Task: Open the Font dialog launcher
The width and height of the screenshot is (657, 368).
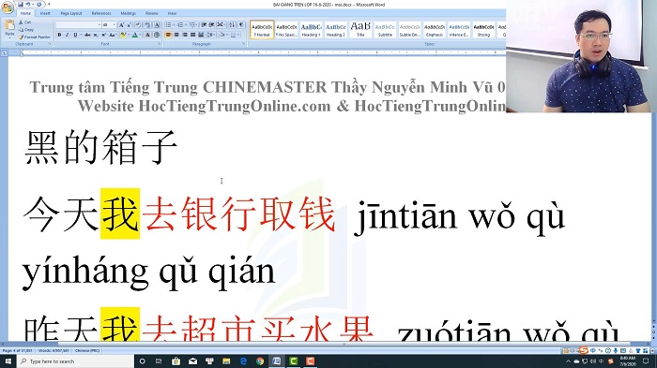Action: coord(160,43)
